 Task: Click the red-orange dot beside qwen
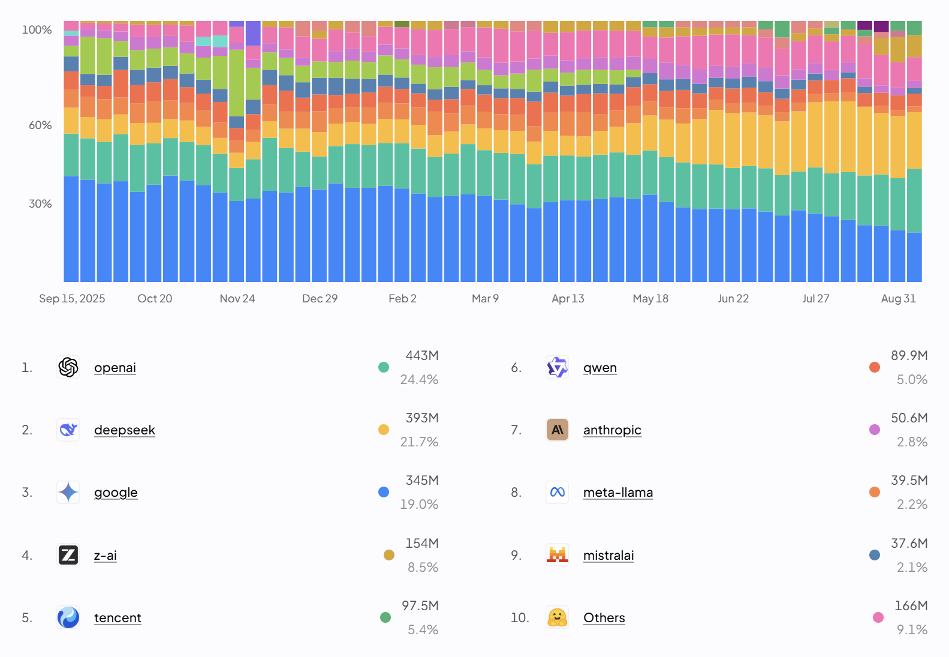click(875, 367)
